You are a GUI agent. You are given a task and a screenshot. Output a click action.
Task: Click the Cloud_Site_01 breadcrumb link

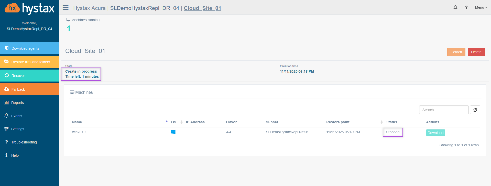click(202, 8)
